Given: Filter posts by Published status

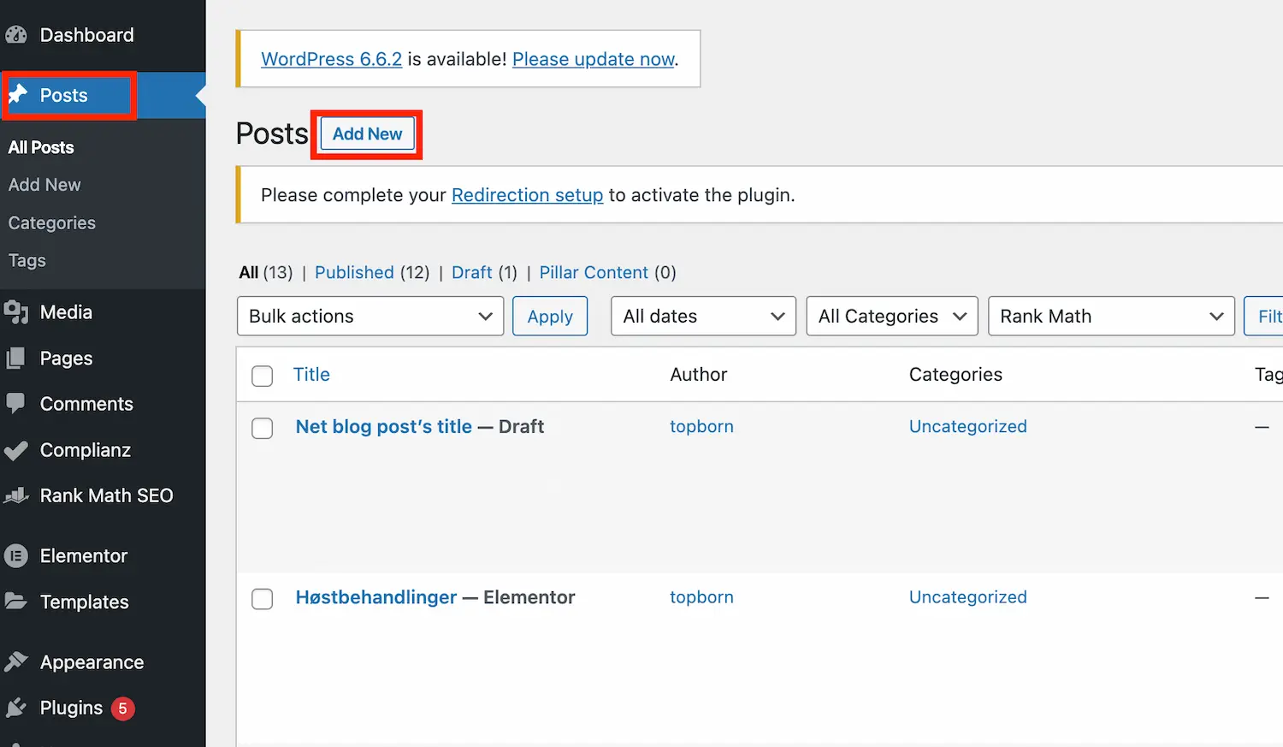Looking at the screenshot, I should pyautogui.click(x=354, y=272).
